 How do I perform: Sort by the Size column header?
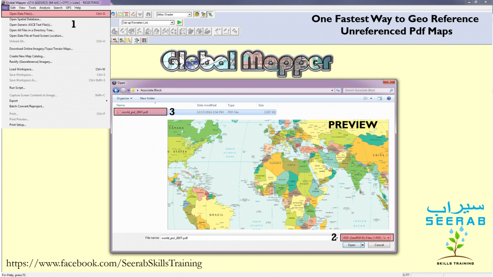[x=261, y=105]
